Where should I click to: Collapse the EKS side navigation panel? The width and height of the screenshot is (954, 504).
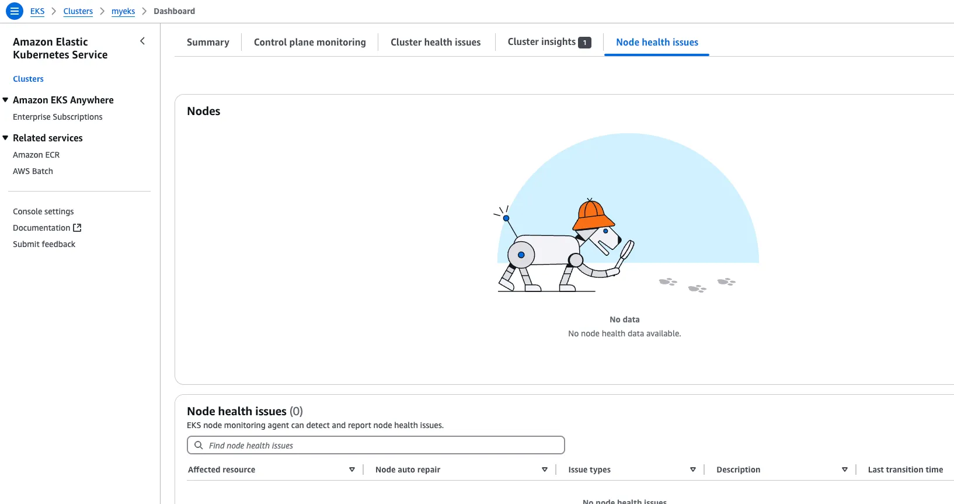142,41
